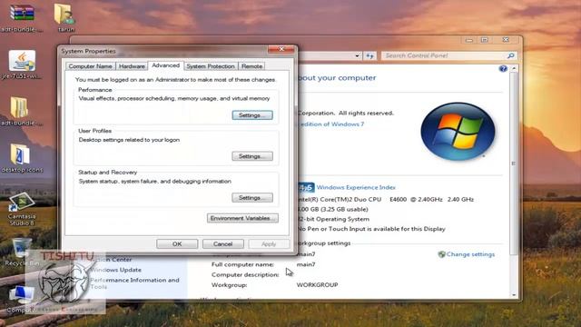Click the WORKGROUP value text
The width and height of the screenshot is (581, 327).
[x=317, y=285]
